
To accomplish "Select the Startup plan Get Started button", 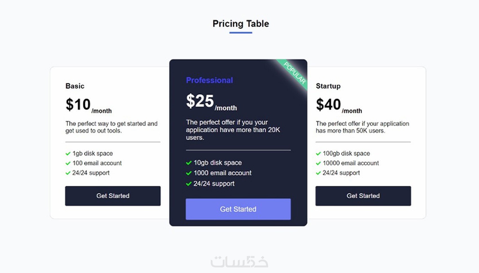I will click(363, 196).
